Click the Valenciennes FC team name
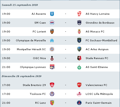The height and width of the screenshot is (107, 120). click(96, 85)
